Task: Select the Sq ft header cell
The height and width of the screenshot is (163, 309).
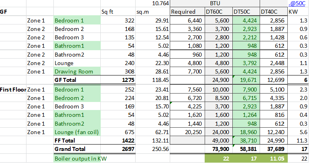Action: [108, 12]
